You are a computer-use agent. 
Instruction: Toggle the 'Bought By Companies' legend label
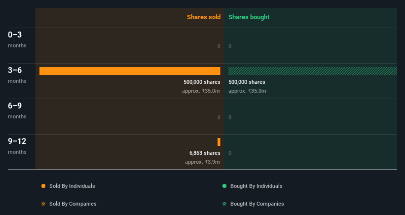(x=257, y=204)
